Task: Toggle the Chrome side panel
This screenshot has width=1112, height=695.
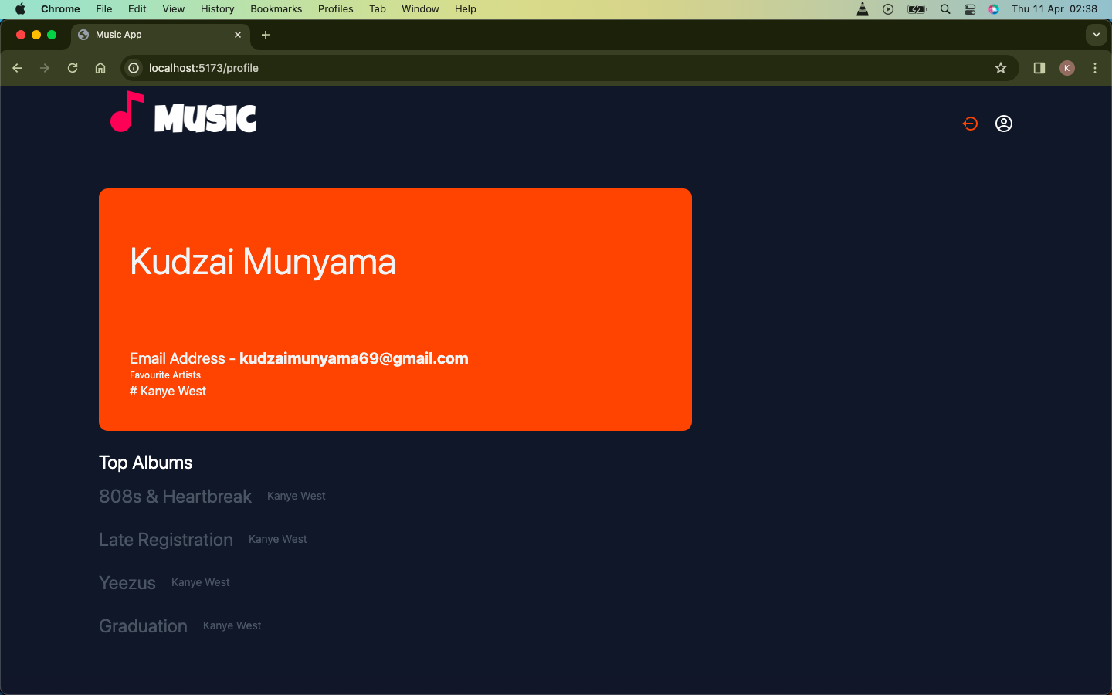Action: pyautogui.click(x=1039, y=68)
